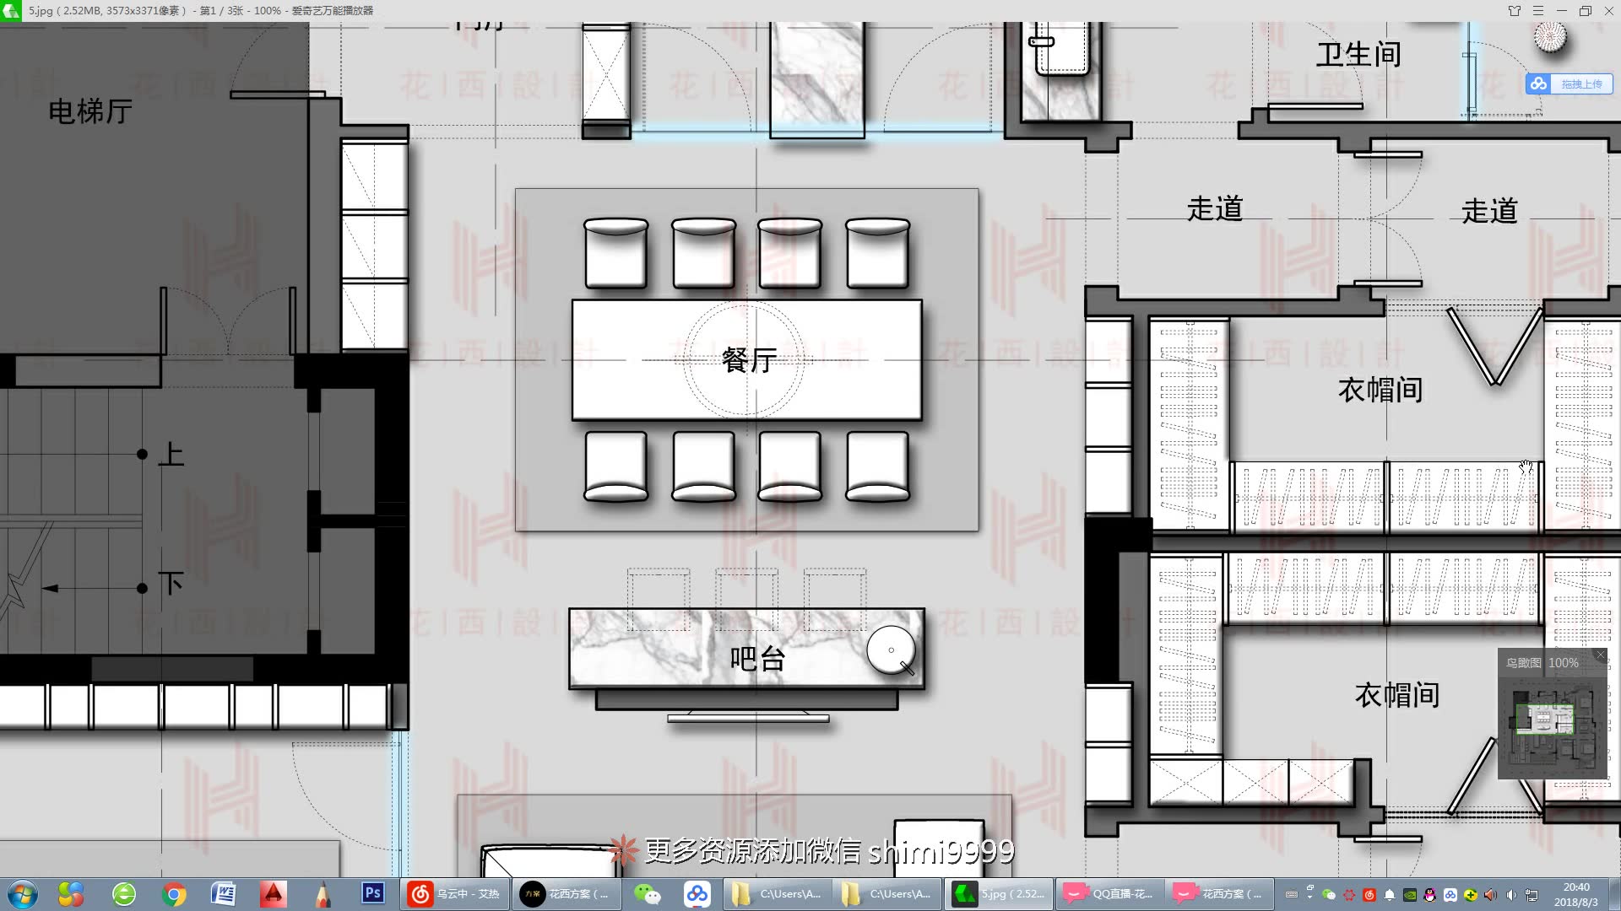Click red gear-shaped tray icon
Viewport: 1621px width, 911px height.
tap(1349, 895)
